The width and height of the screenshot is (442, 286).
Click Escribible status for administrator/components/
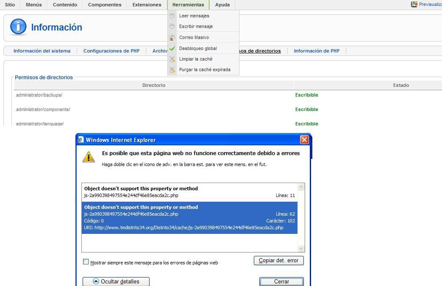pyautogui.click(x=307, y=110)
